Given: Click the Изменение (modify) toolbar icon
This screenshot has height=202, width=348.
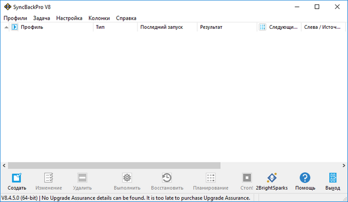Looking at the screenshot, I should coord(48,178).
